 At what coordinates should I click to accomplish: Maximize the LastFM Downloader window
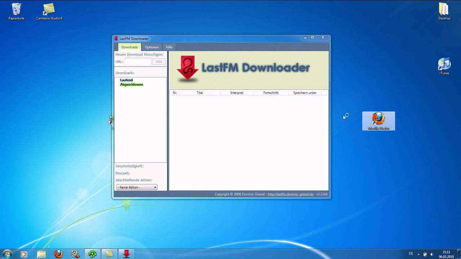pos(313,37)
